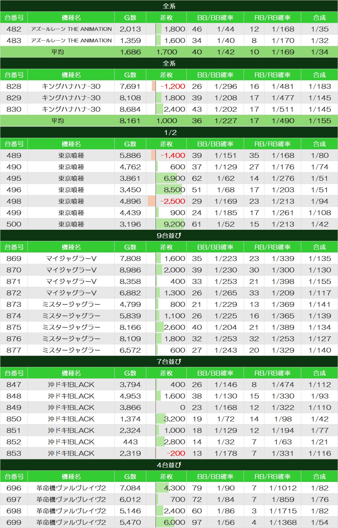Click combined rate 1/183
The width and height of the screenshot is (338, 528).
coord(319,86)
